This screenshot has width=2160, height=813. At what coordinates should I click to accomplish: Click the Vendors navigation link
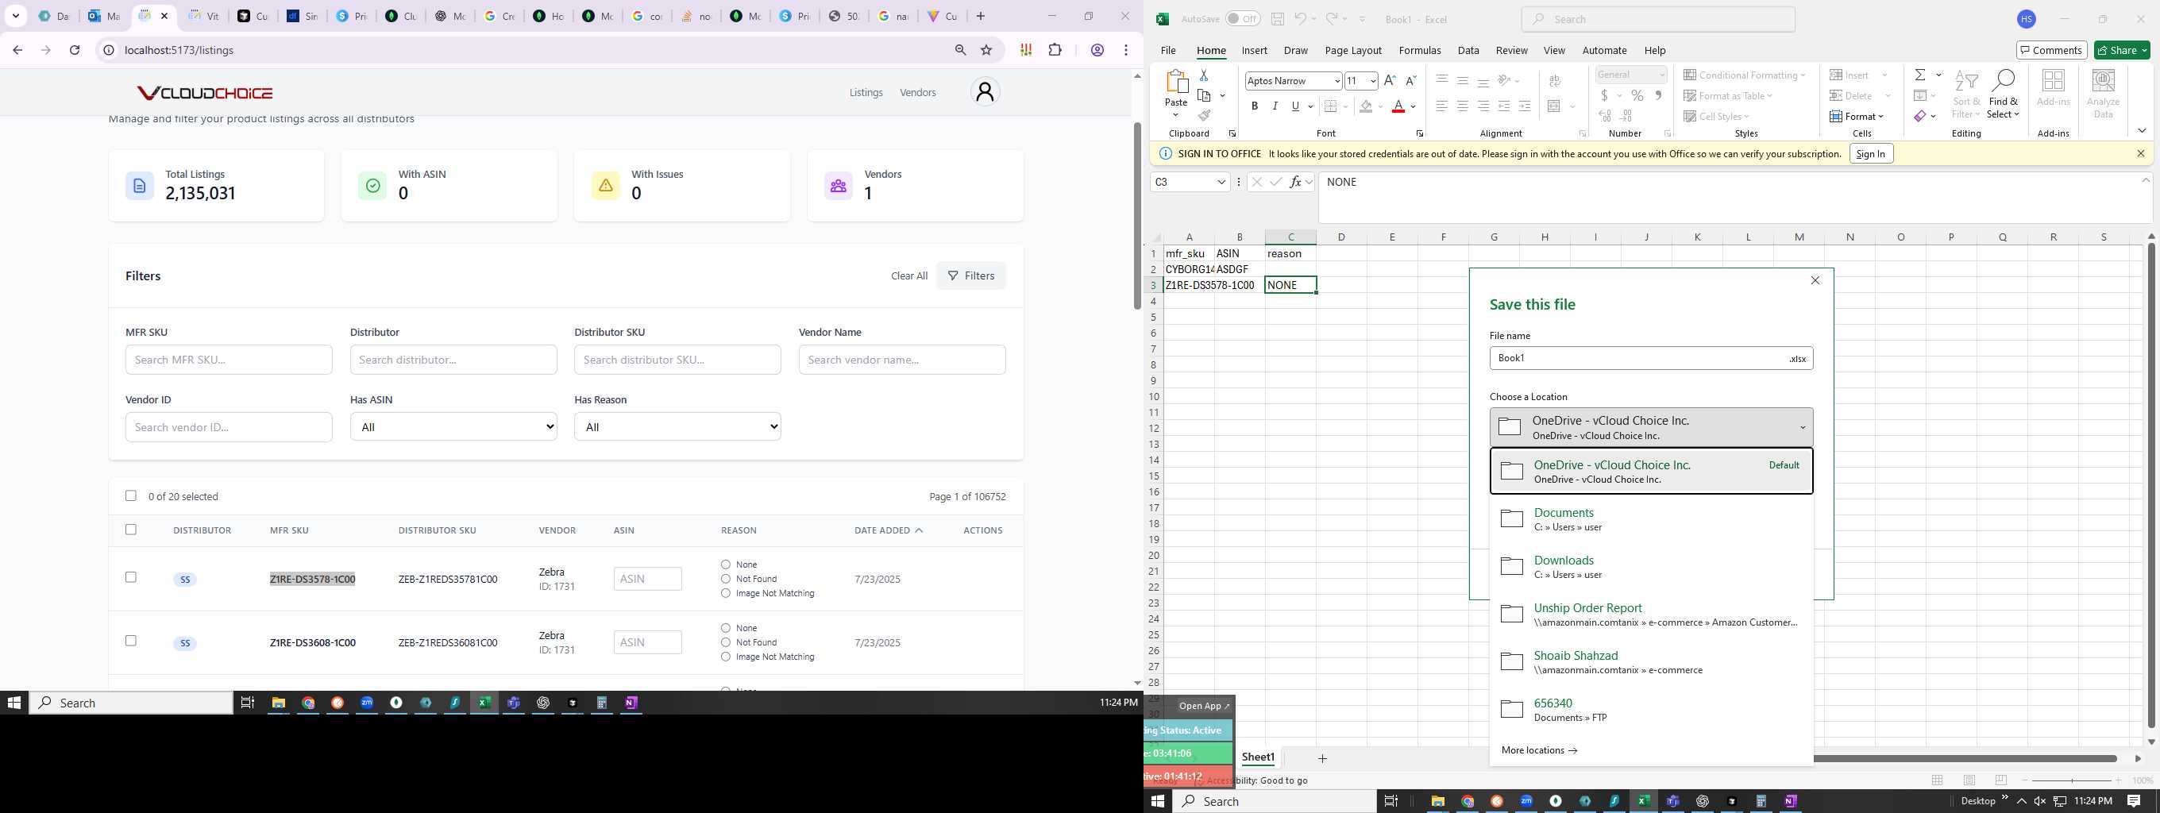(x=917, y=92)
